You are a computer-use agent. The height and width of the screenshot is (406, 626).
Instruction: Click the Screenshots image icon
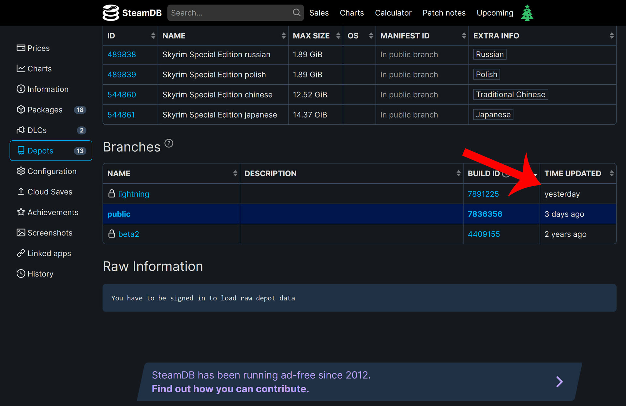click(21, 232)
